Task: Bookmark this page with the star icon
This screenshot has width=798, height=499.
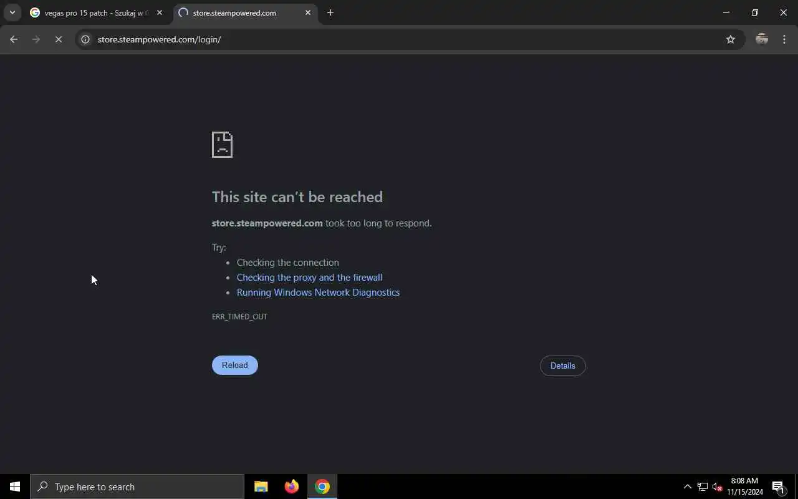Action: pos(731,39)
